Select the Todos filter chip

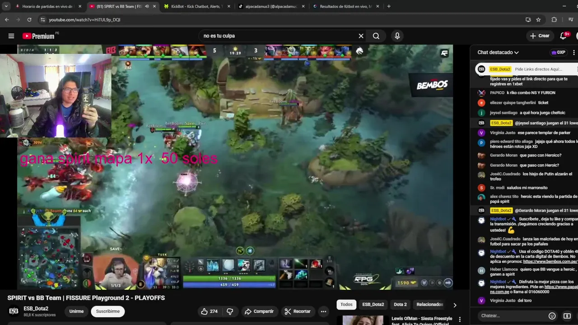(x=346, y=304)
